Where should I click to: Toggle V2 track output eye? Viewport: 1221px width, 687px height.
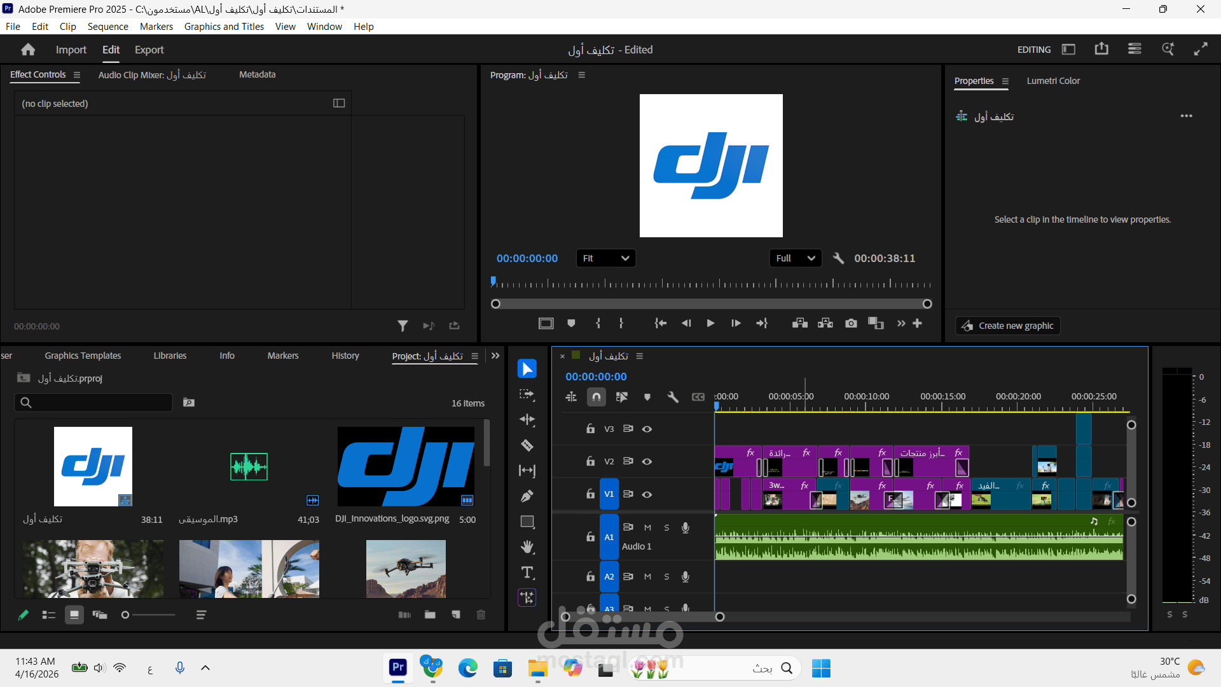click(x=647, y=461)
